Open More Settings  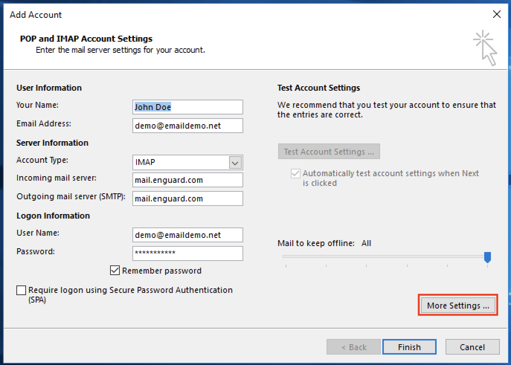click(458, 306)
